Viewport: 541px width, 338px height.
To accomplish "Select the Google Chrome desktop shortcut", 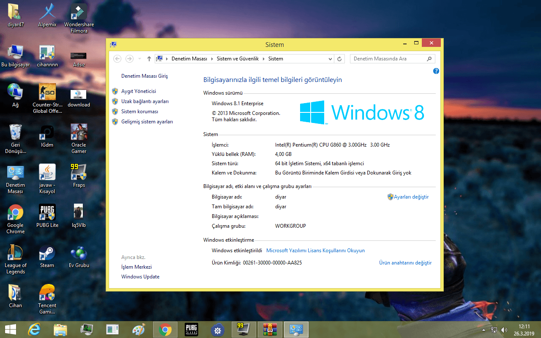I will (x=16, y=219).
